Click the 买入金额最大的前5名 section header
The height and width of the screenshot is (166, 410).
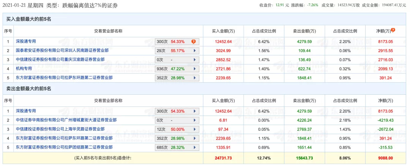29,18
